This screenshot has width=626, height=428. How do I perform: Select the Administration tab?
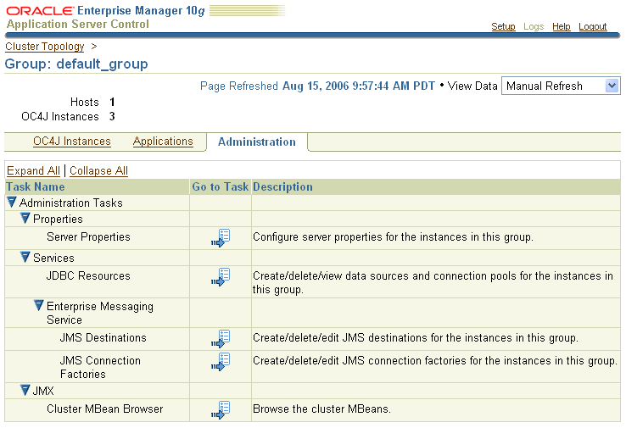(x=257, y=142)
